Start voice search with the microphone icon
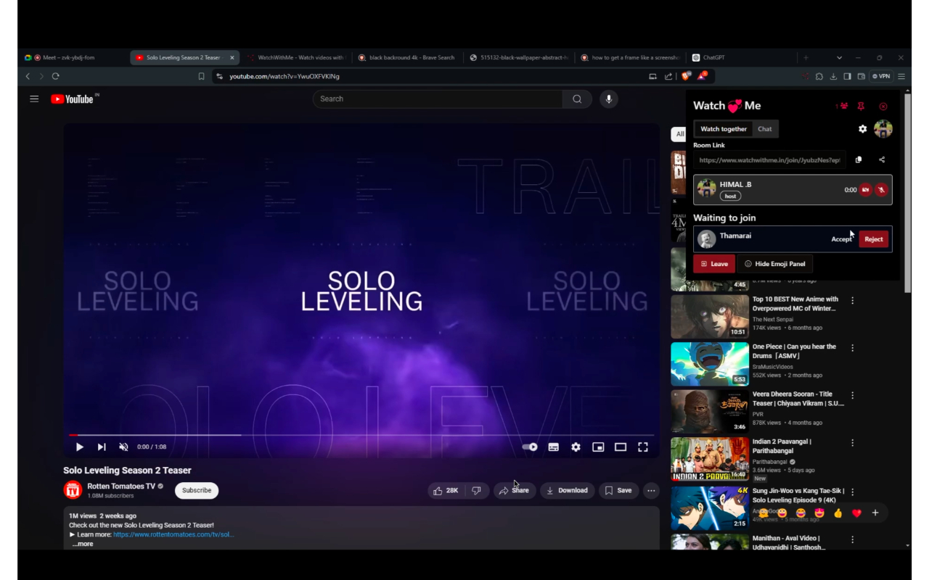This screenshot has width=929, height=580. [609, 99]
